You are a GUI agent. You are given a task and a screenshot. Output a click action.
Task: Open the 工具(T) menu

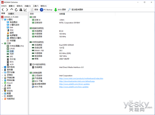pyautogui.click(x=36, y=6)
